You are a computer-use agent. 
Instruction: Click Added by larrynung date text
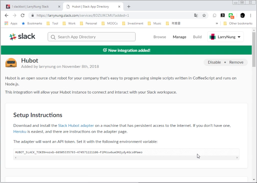click(x=60, y=67)
